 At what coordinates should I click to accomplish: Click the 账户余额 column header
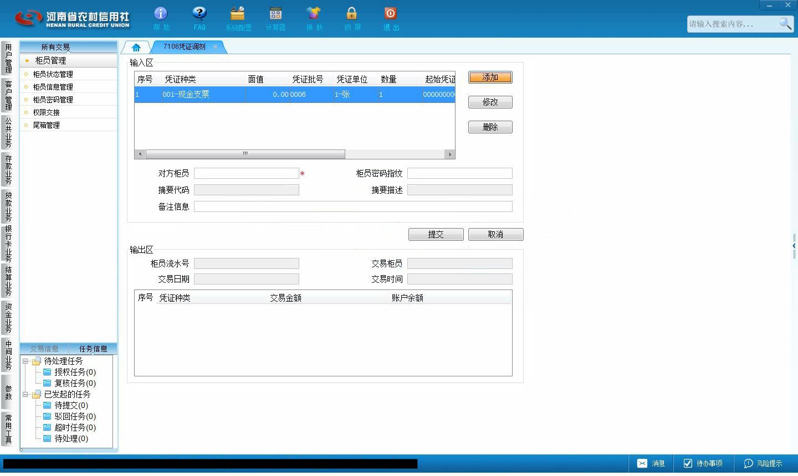pos(450,298)
